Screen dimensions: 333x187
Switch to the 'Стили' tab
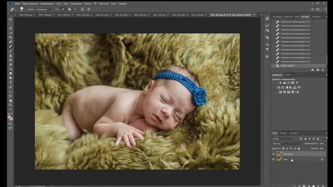(288, 75)
